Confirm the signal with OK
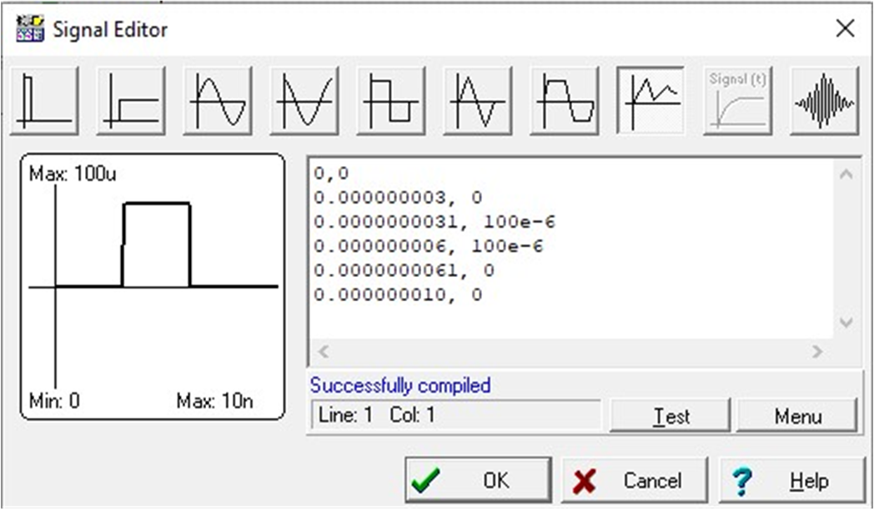 click(x=477, y=479)
